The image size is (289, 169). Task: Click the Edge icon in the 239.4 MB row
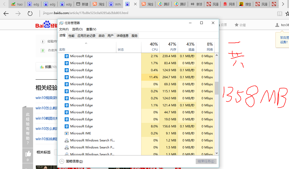coord(66,56)
